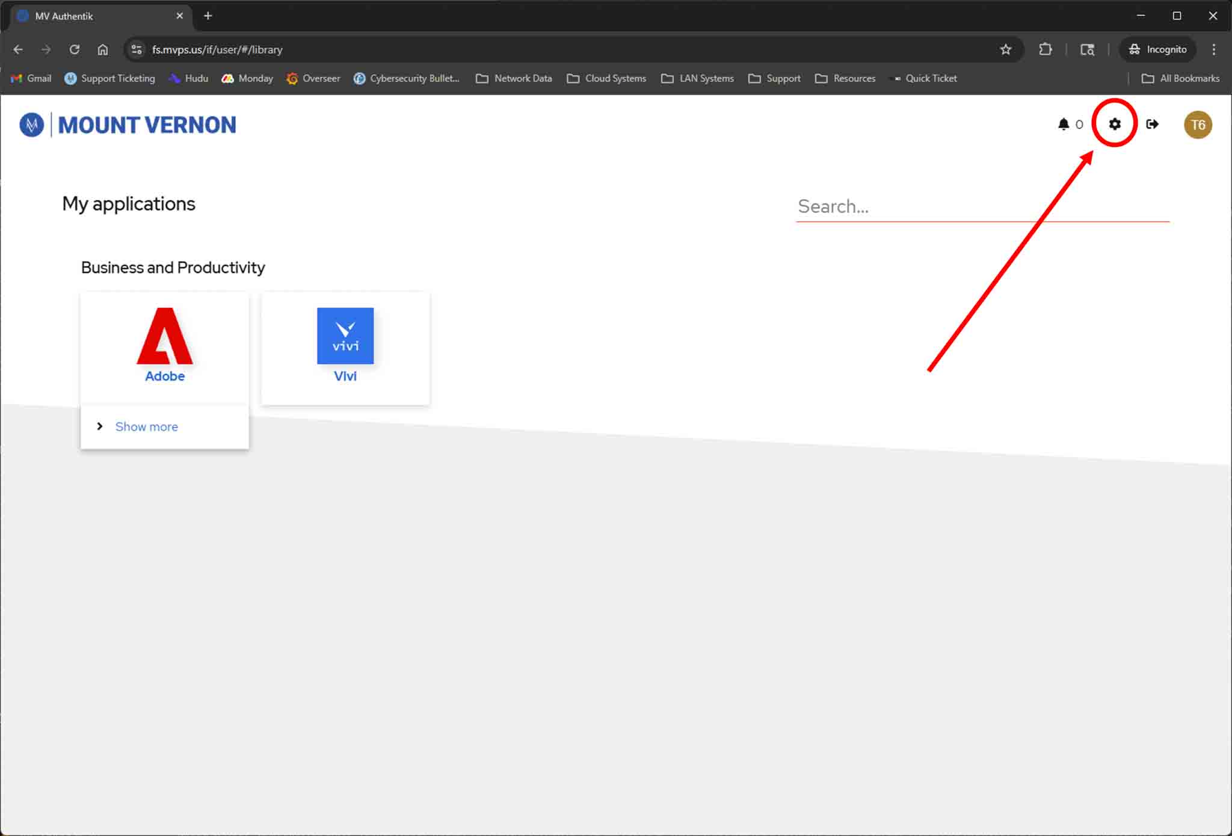Viewport: 1232px width, 836px height.
Task: Open a new browser tab
Action: point(208,16)
